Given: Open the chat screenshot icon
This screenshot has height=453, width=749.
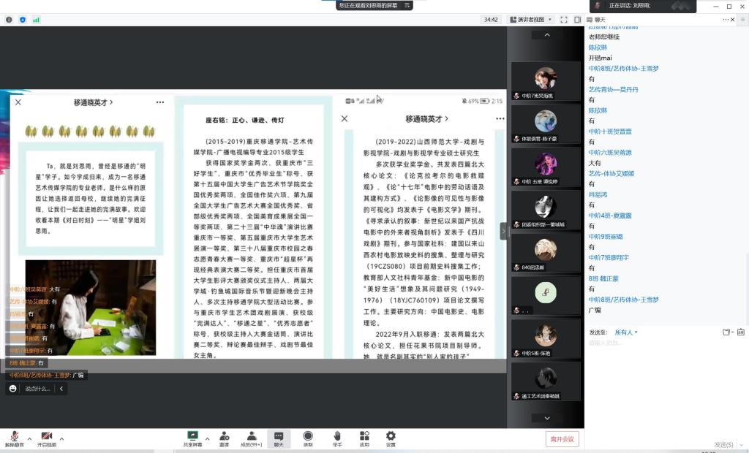Looking at the screenshot, I should click(741, 332).
